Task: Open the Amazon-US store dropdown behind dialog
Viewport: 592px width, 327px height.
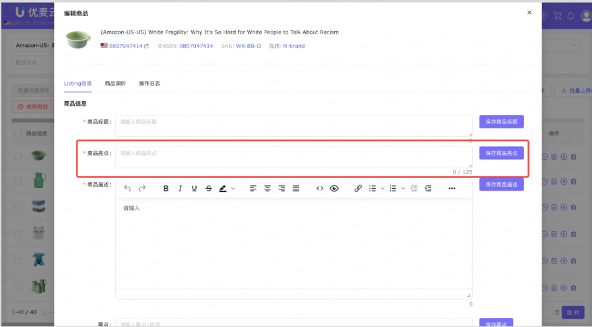Action: [32, 45]
